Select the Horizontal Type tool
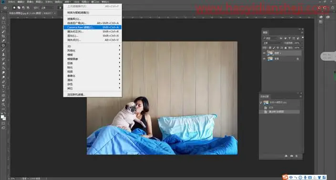 pyautogui.click(x=3, y=86)
